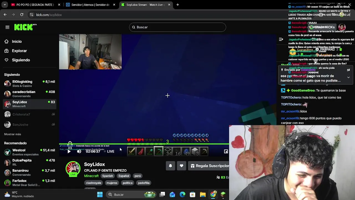Screen dimensions: 355x200
Task: Open ElGlogloking channel in followed list
Action: click(29, 84)
